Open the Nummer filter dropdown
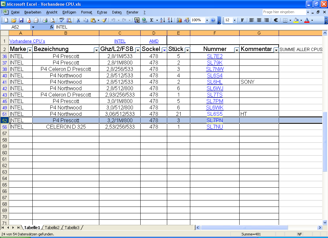The image size is (328, 238). point(237,50)
